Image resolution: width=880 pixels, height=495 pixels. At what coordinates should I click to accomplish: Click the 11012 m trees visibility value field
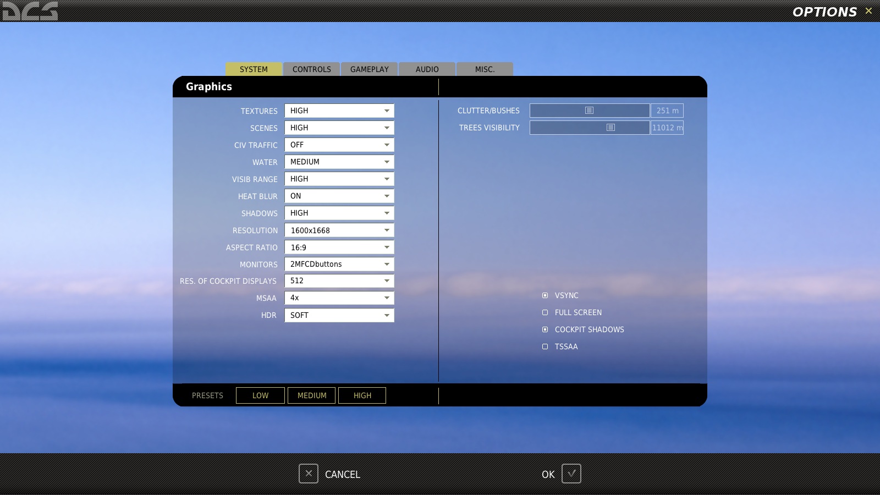(667, 128)
